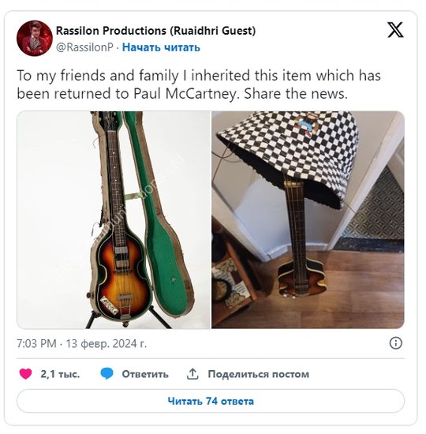The image size is (426, 434).
Task: View the bass guitar in green case photo
Action: [114, 220]
